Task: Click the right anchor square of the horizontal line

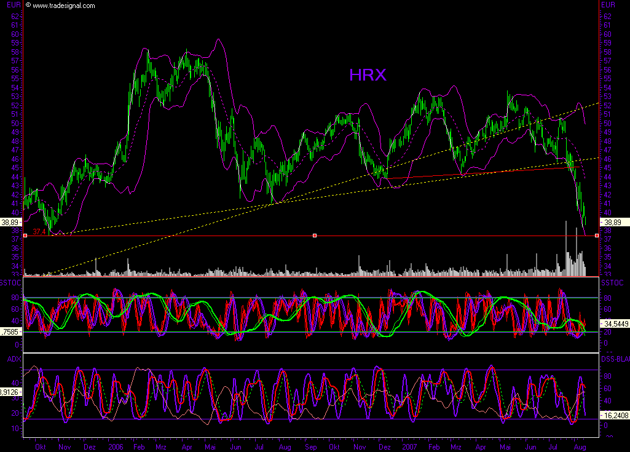Action: [x=595, y=235]
